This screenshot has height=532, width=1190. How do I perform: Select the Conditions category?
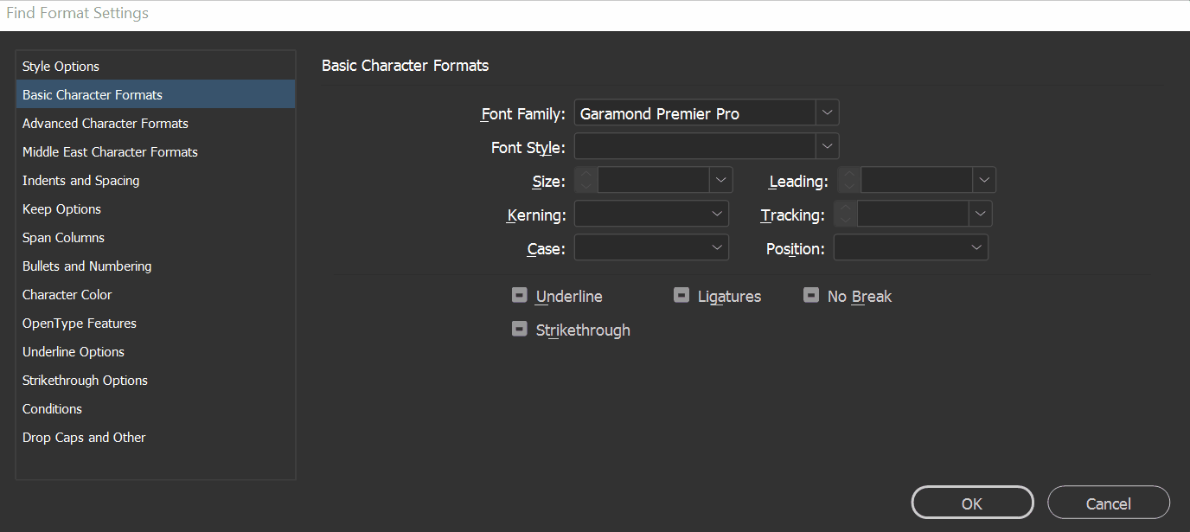(156, 408)
